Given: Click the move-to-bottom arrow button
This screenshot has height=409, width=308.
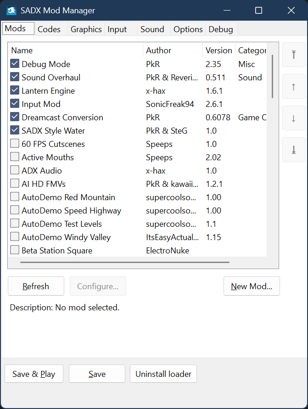Looking at the screenshot, I should tap(293, 150).
